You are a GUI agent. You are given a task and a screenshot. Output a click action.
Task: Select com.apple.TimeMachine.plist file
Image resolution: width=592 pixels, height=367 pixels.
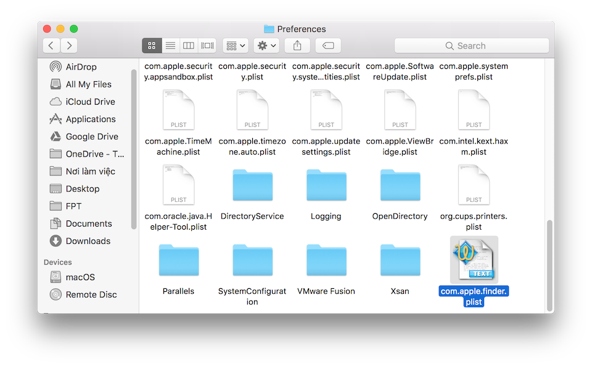click(x=178, y=110)
